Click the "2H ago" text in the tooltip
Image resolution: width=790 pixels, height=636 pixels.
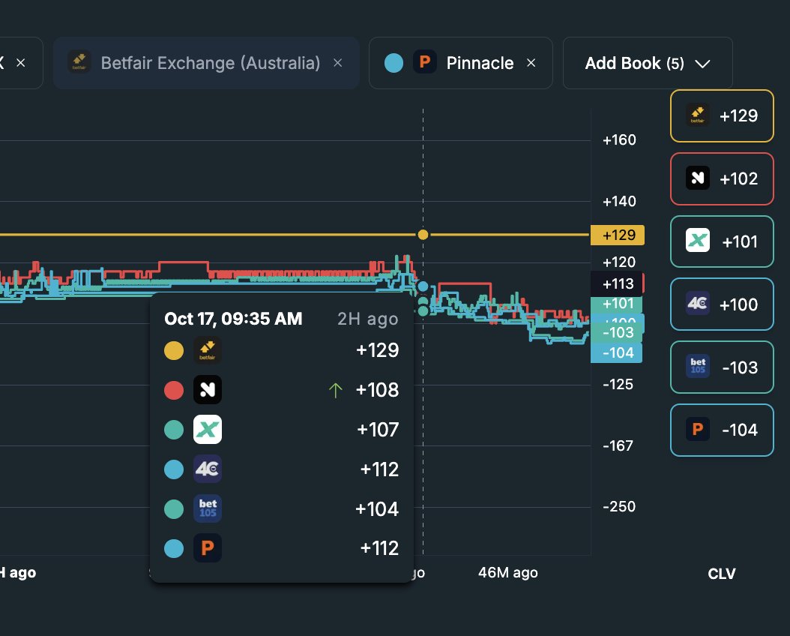point(368,319)
